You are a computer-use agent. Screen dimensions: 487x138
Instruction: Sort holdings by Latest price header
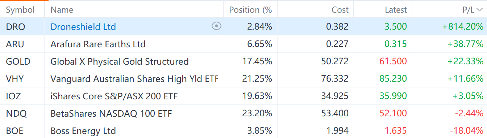point(396,10)
